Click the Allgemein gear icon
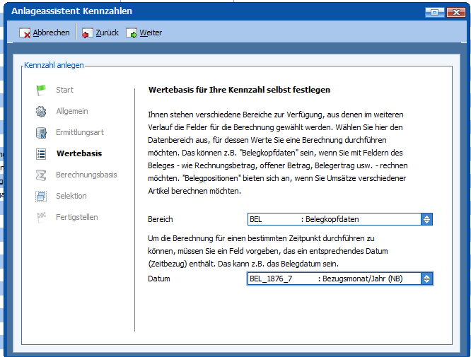Screen dimensions: 471x357 click(41, 111)
